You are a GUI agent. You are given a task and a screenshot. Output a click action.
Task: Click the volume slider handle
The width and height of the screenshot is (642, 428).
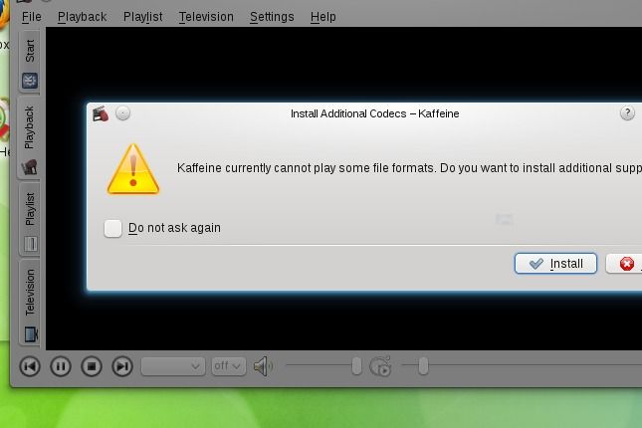[356, 366]
